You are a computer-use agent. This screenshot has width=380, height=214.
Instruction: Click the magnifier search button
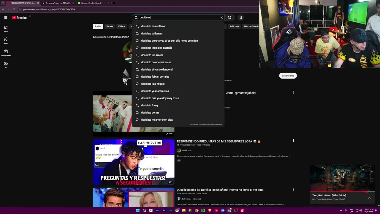click(229, 18)
